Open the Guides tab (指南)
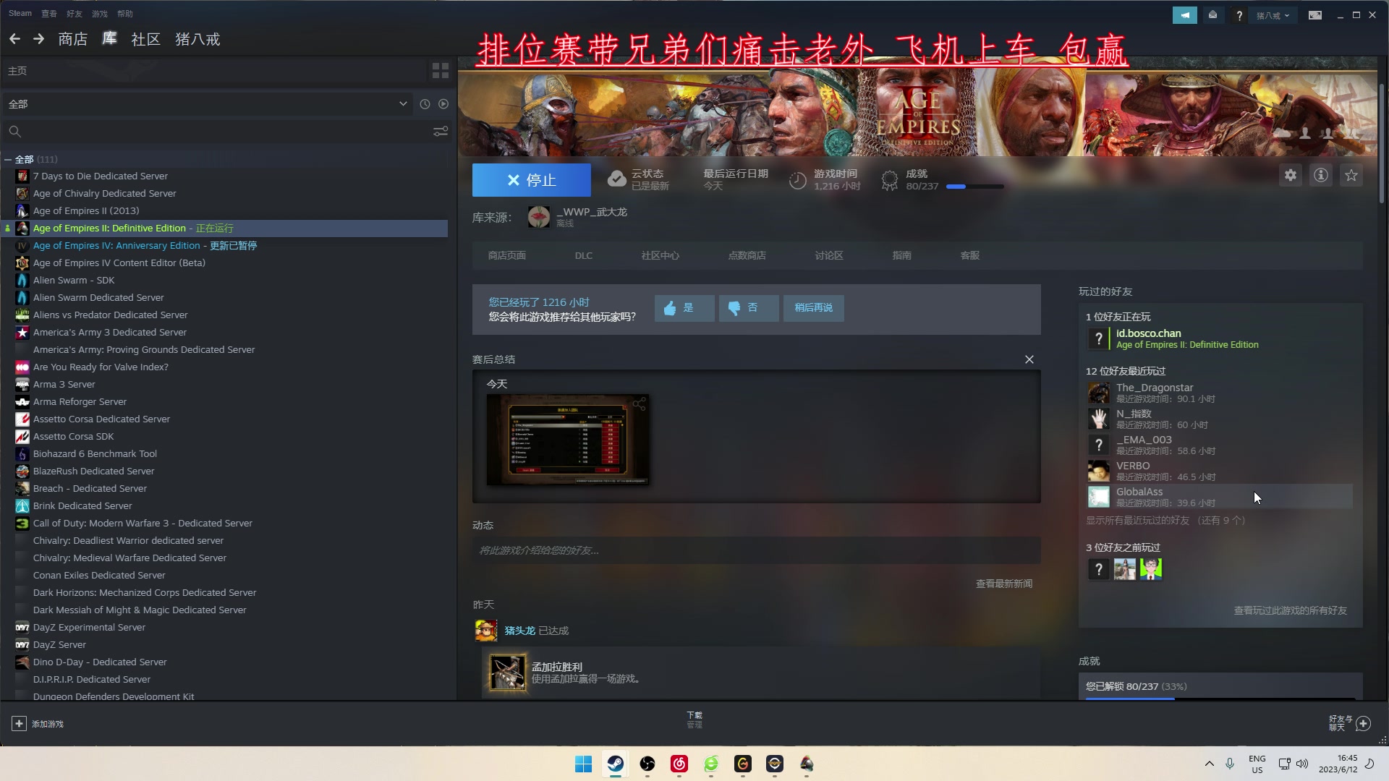Image resolution: width=1389 pixels, height=781 pixels. [x=901, y=255]
